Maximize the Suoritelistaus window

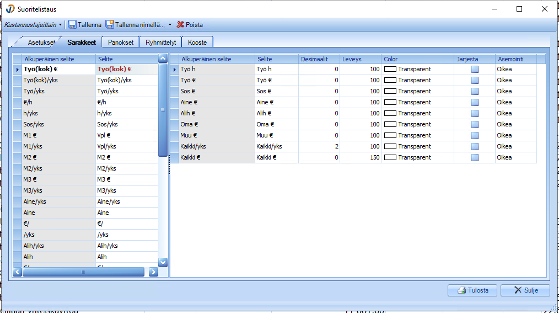coord(519,9)
